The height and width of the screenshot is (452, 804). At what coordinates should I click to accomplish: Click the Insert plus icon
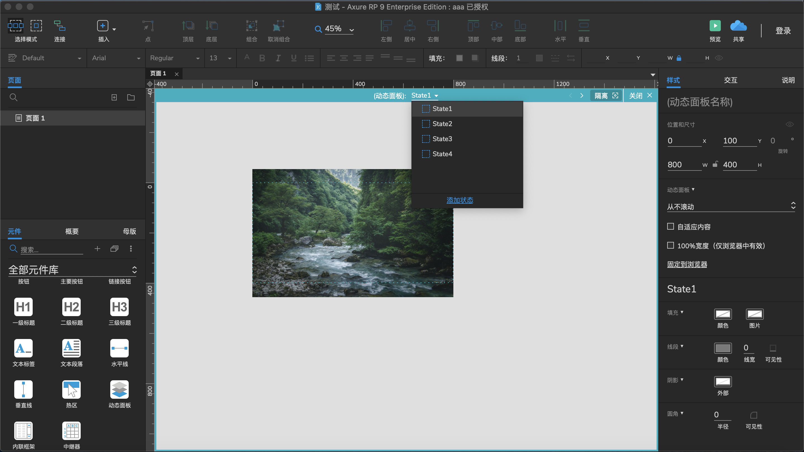[103, 26]
